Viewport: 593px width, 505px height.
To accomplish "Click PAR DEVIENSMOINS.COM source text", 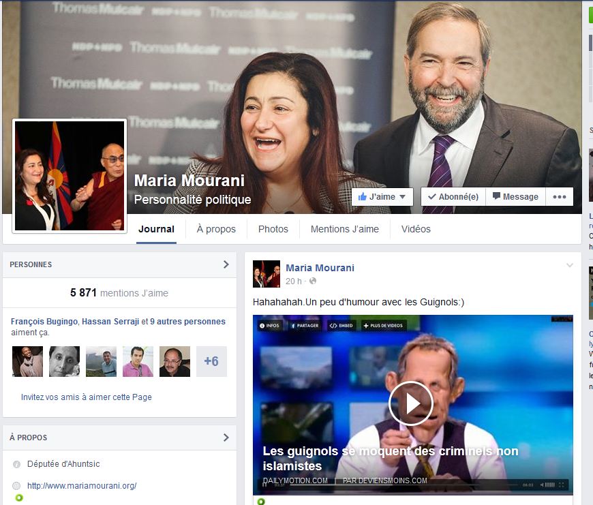I will pos(384,480).
